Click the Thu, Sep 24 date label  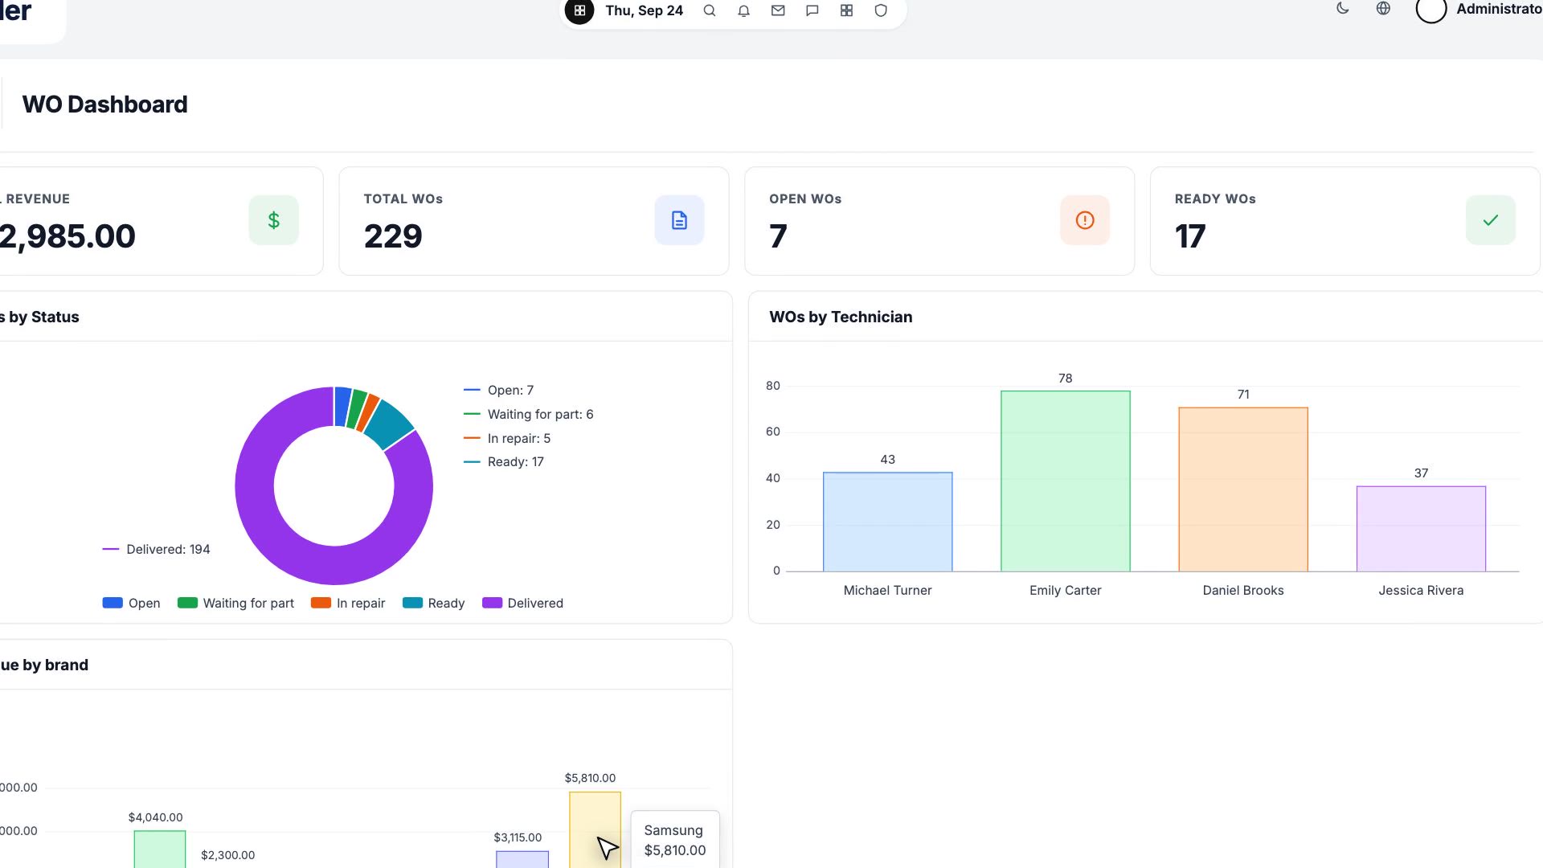pos(644,10)
